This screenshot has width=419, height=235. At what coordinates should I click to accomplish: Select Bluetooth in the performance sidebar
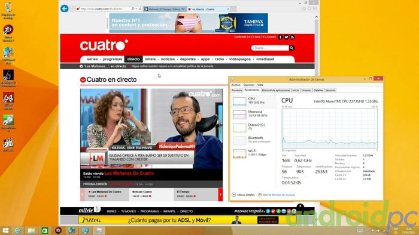253,141
